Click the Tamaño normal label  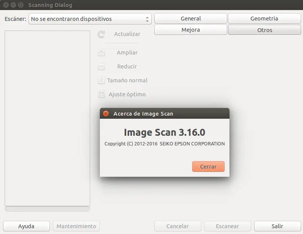(x=127, y=80)
